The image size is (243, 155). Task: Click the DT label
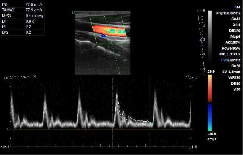(x=4, y=21)
